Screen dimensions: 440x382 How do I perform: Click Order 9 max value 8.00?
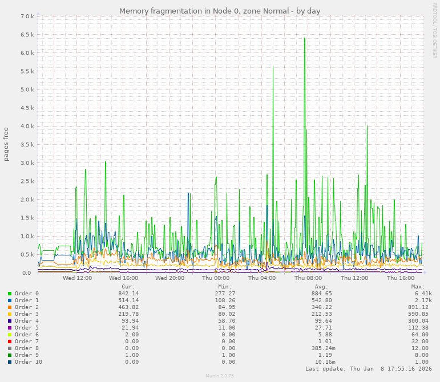[422, 355]
